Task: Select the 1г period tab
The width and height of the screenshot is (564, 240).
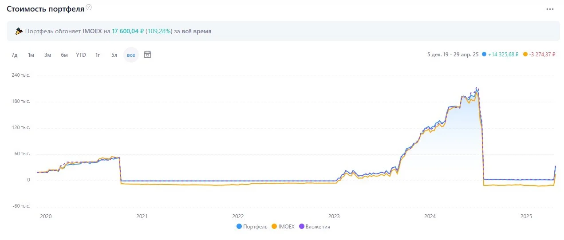Action: (x=98, y=55)
